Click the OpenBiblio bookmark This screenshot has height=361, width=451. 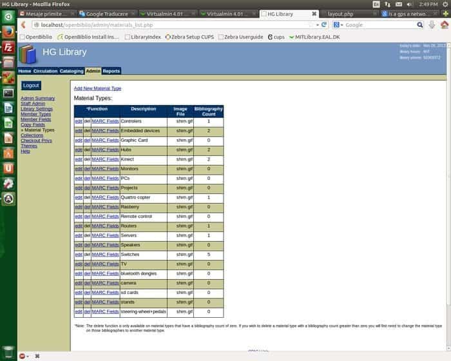click(x=36, y=37)
